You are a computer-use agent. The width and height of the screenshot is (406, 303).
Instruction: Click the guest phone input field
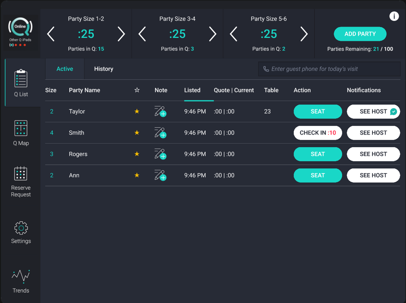pyautogui.click(x=329, y=69)
